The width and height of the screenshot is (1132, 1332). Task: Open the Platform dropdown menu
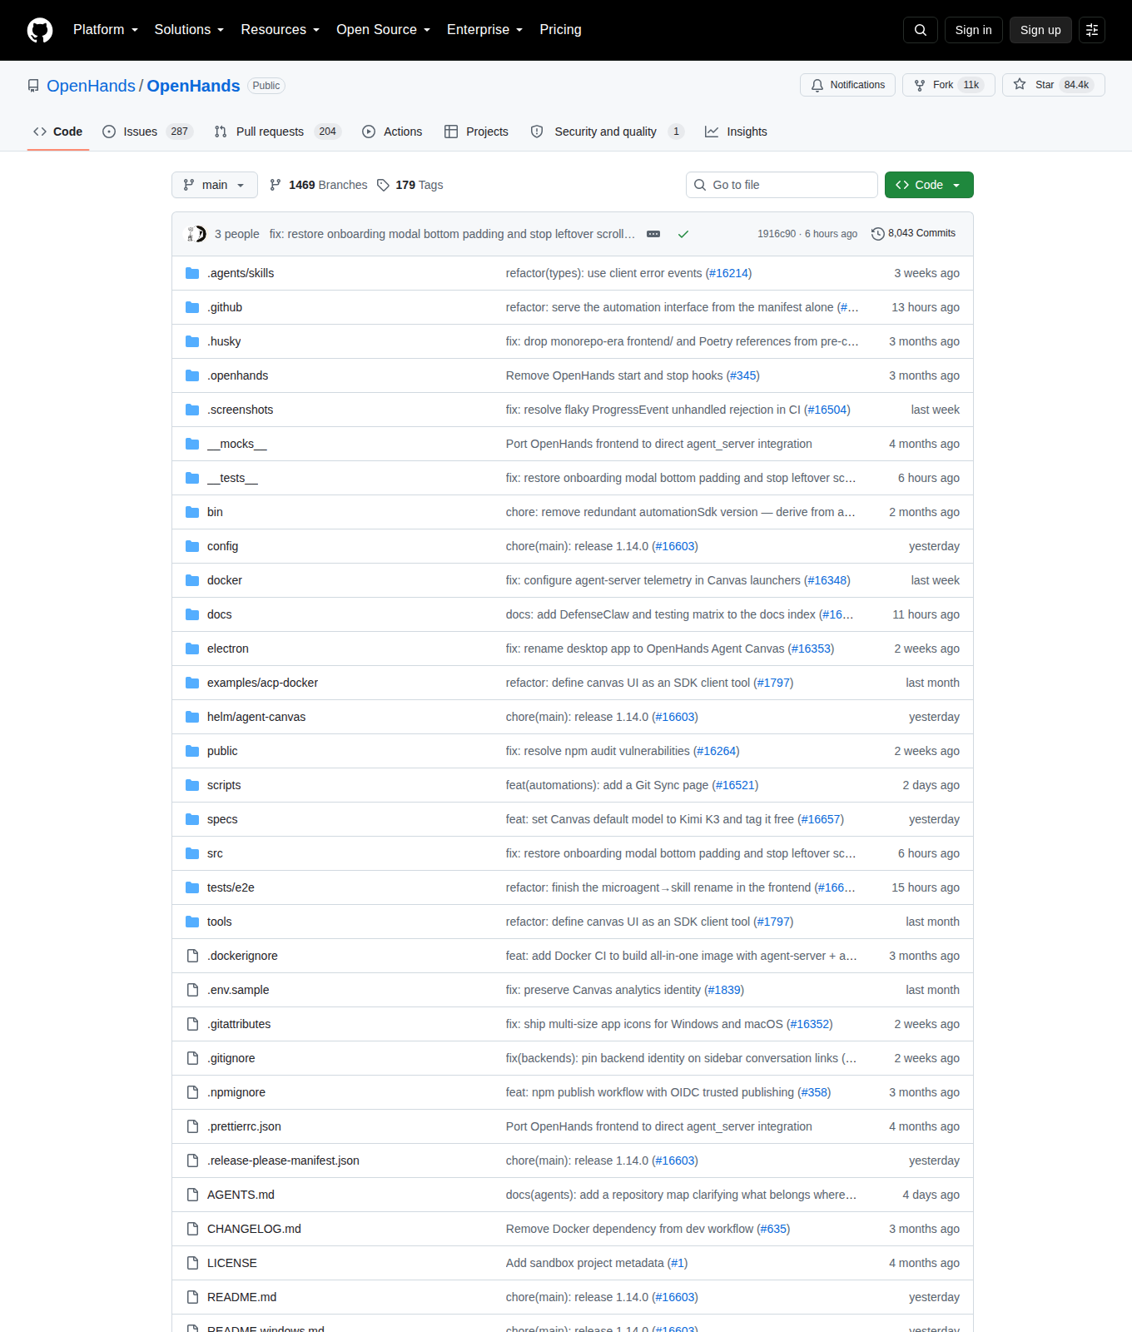pos(106,30)
